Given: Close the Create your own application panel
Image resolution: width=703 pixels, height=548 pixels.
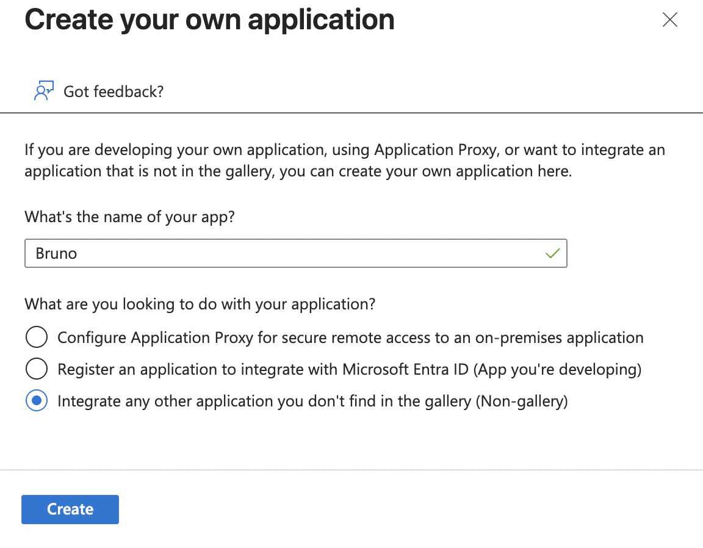Looking at the screenshot, I should coord(669,20).
